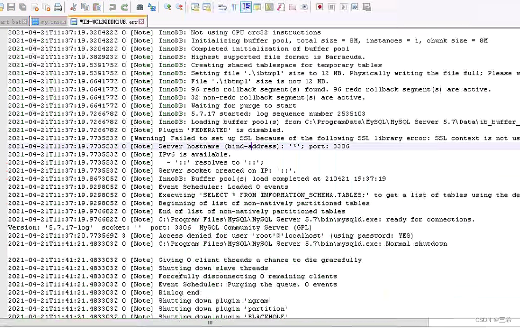520x328 pixels.
Task: Close the my.ini tab
Action: pos(63,22)
